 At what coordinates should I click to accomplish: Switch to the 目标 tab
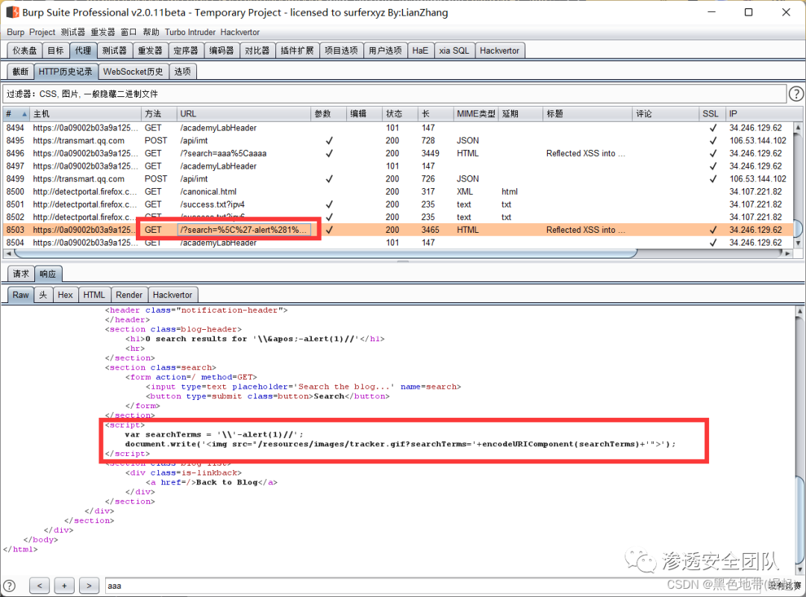coord(55,51)
